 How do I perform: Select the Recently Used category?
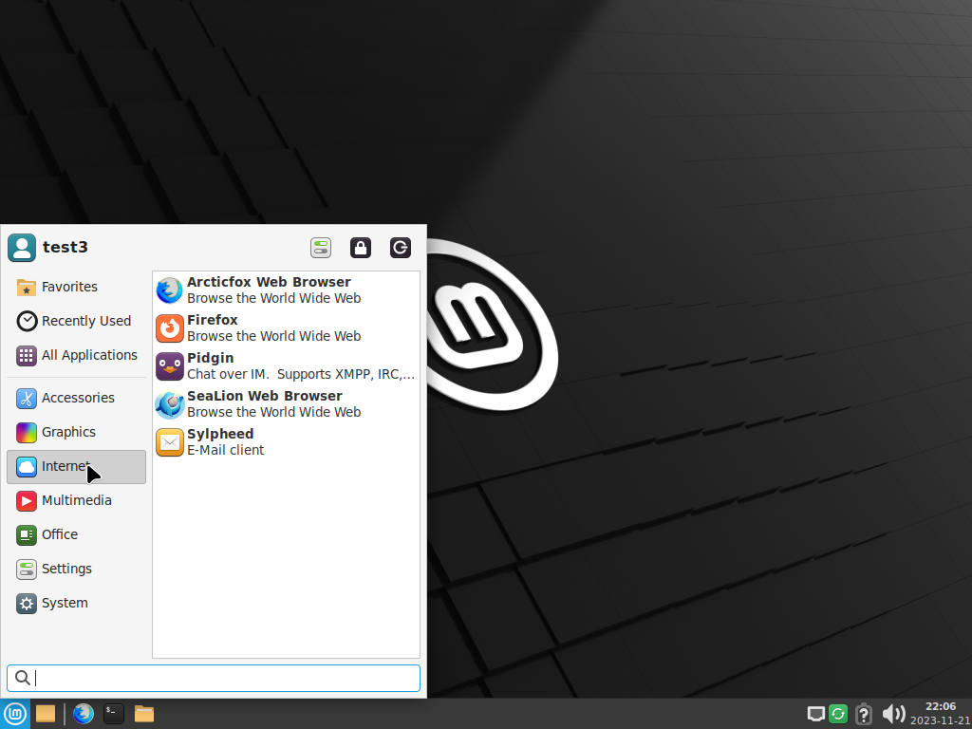(x=76, y=321)
